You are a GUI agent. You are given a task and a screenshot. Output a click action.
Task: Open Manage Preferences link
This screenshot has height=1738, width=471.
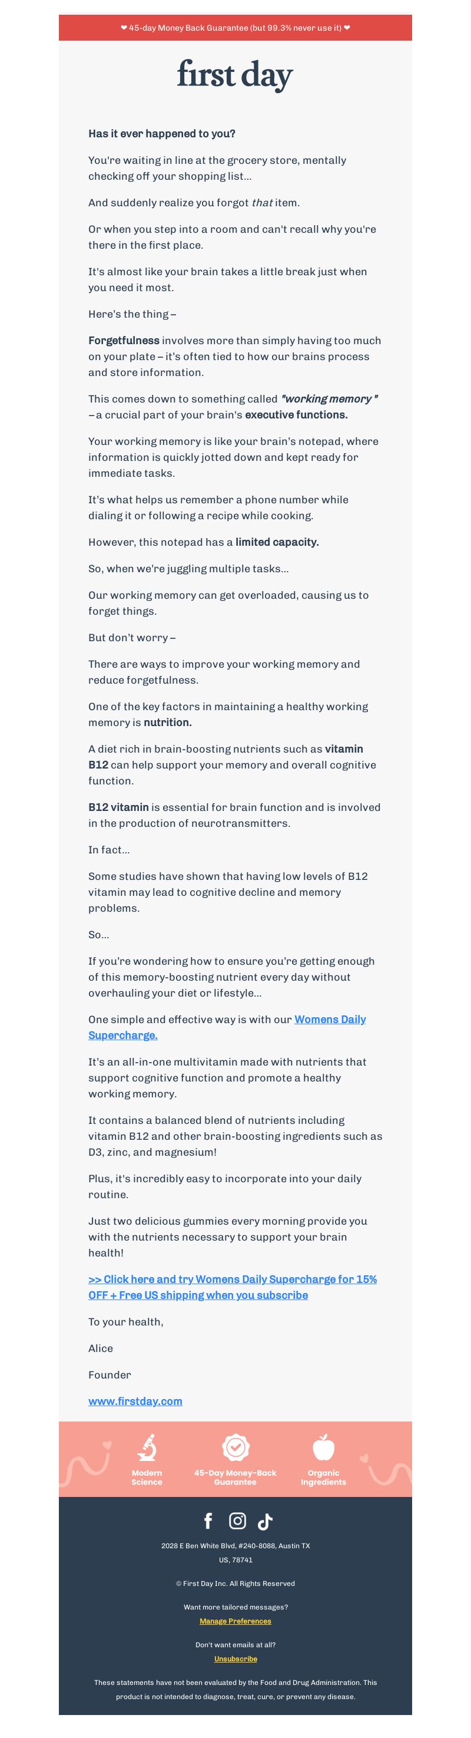pos(235,1621)
